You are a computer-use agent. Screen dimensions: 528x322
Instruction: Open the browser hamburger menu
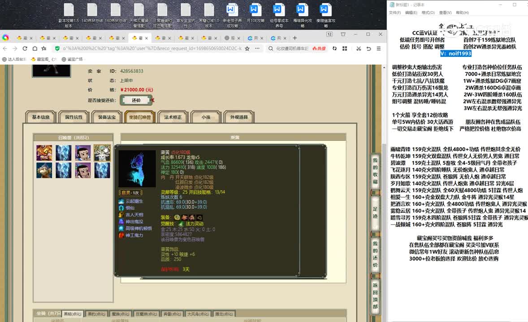point(379,49)
